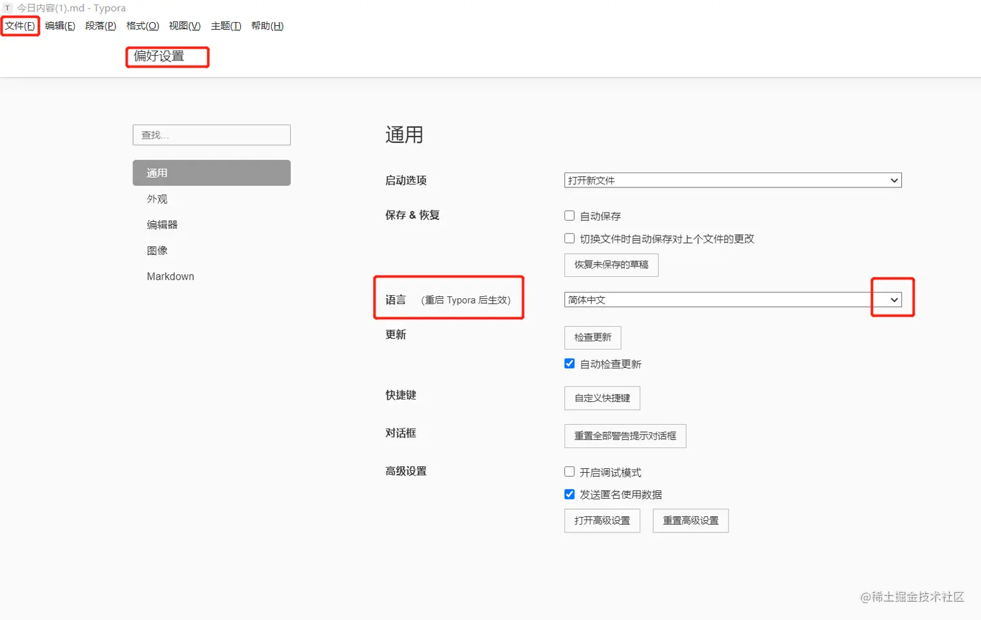Screen dimensions: 981x620
Task: Click the 重置高级设置 button
Action: coord(691,521)
